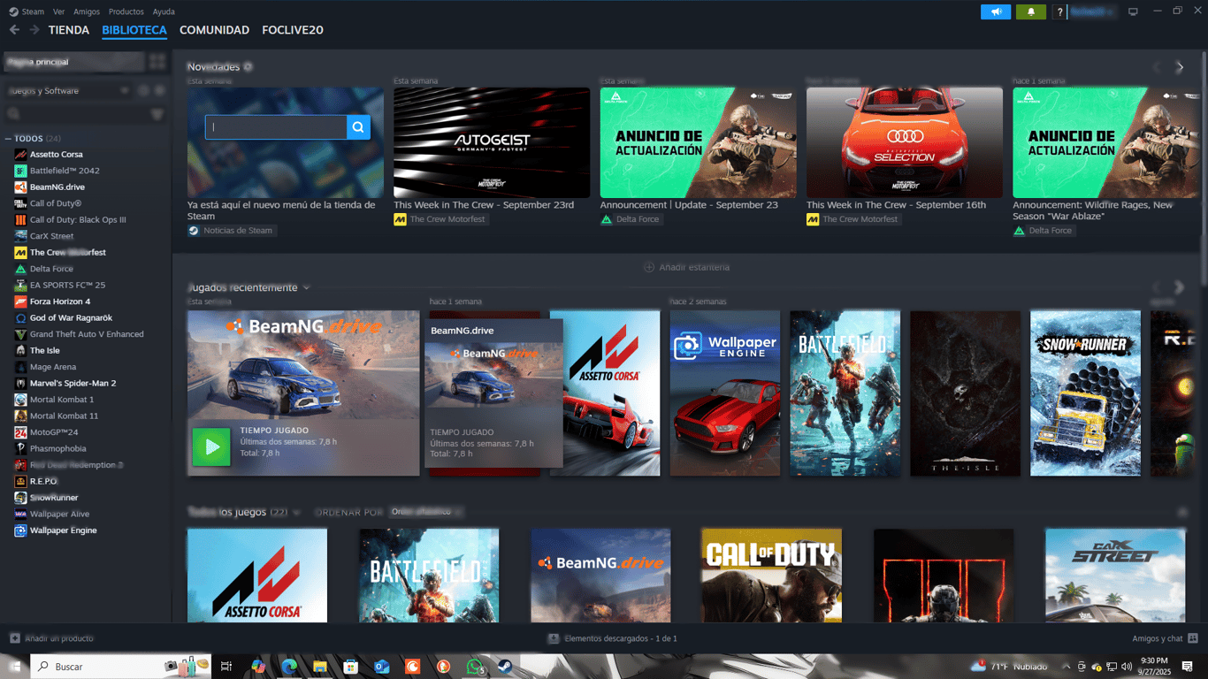
Task: Select Mortal Kombat 11 in the sidebar
Action: (64, 416)
